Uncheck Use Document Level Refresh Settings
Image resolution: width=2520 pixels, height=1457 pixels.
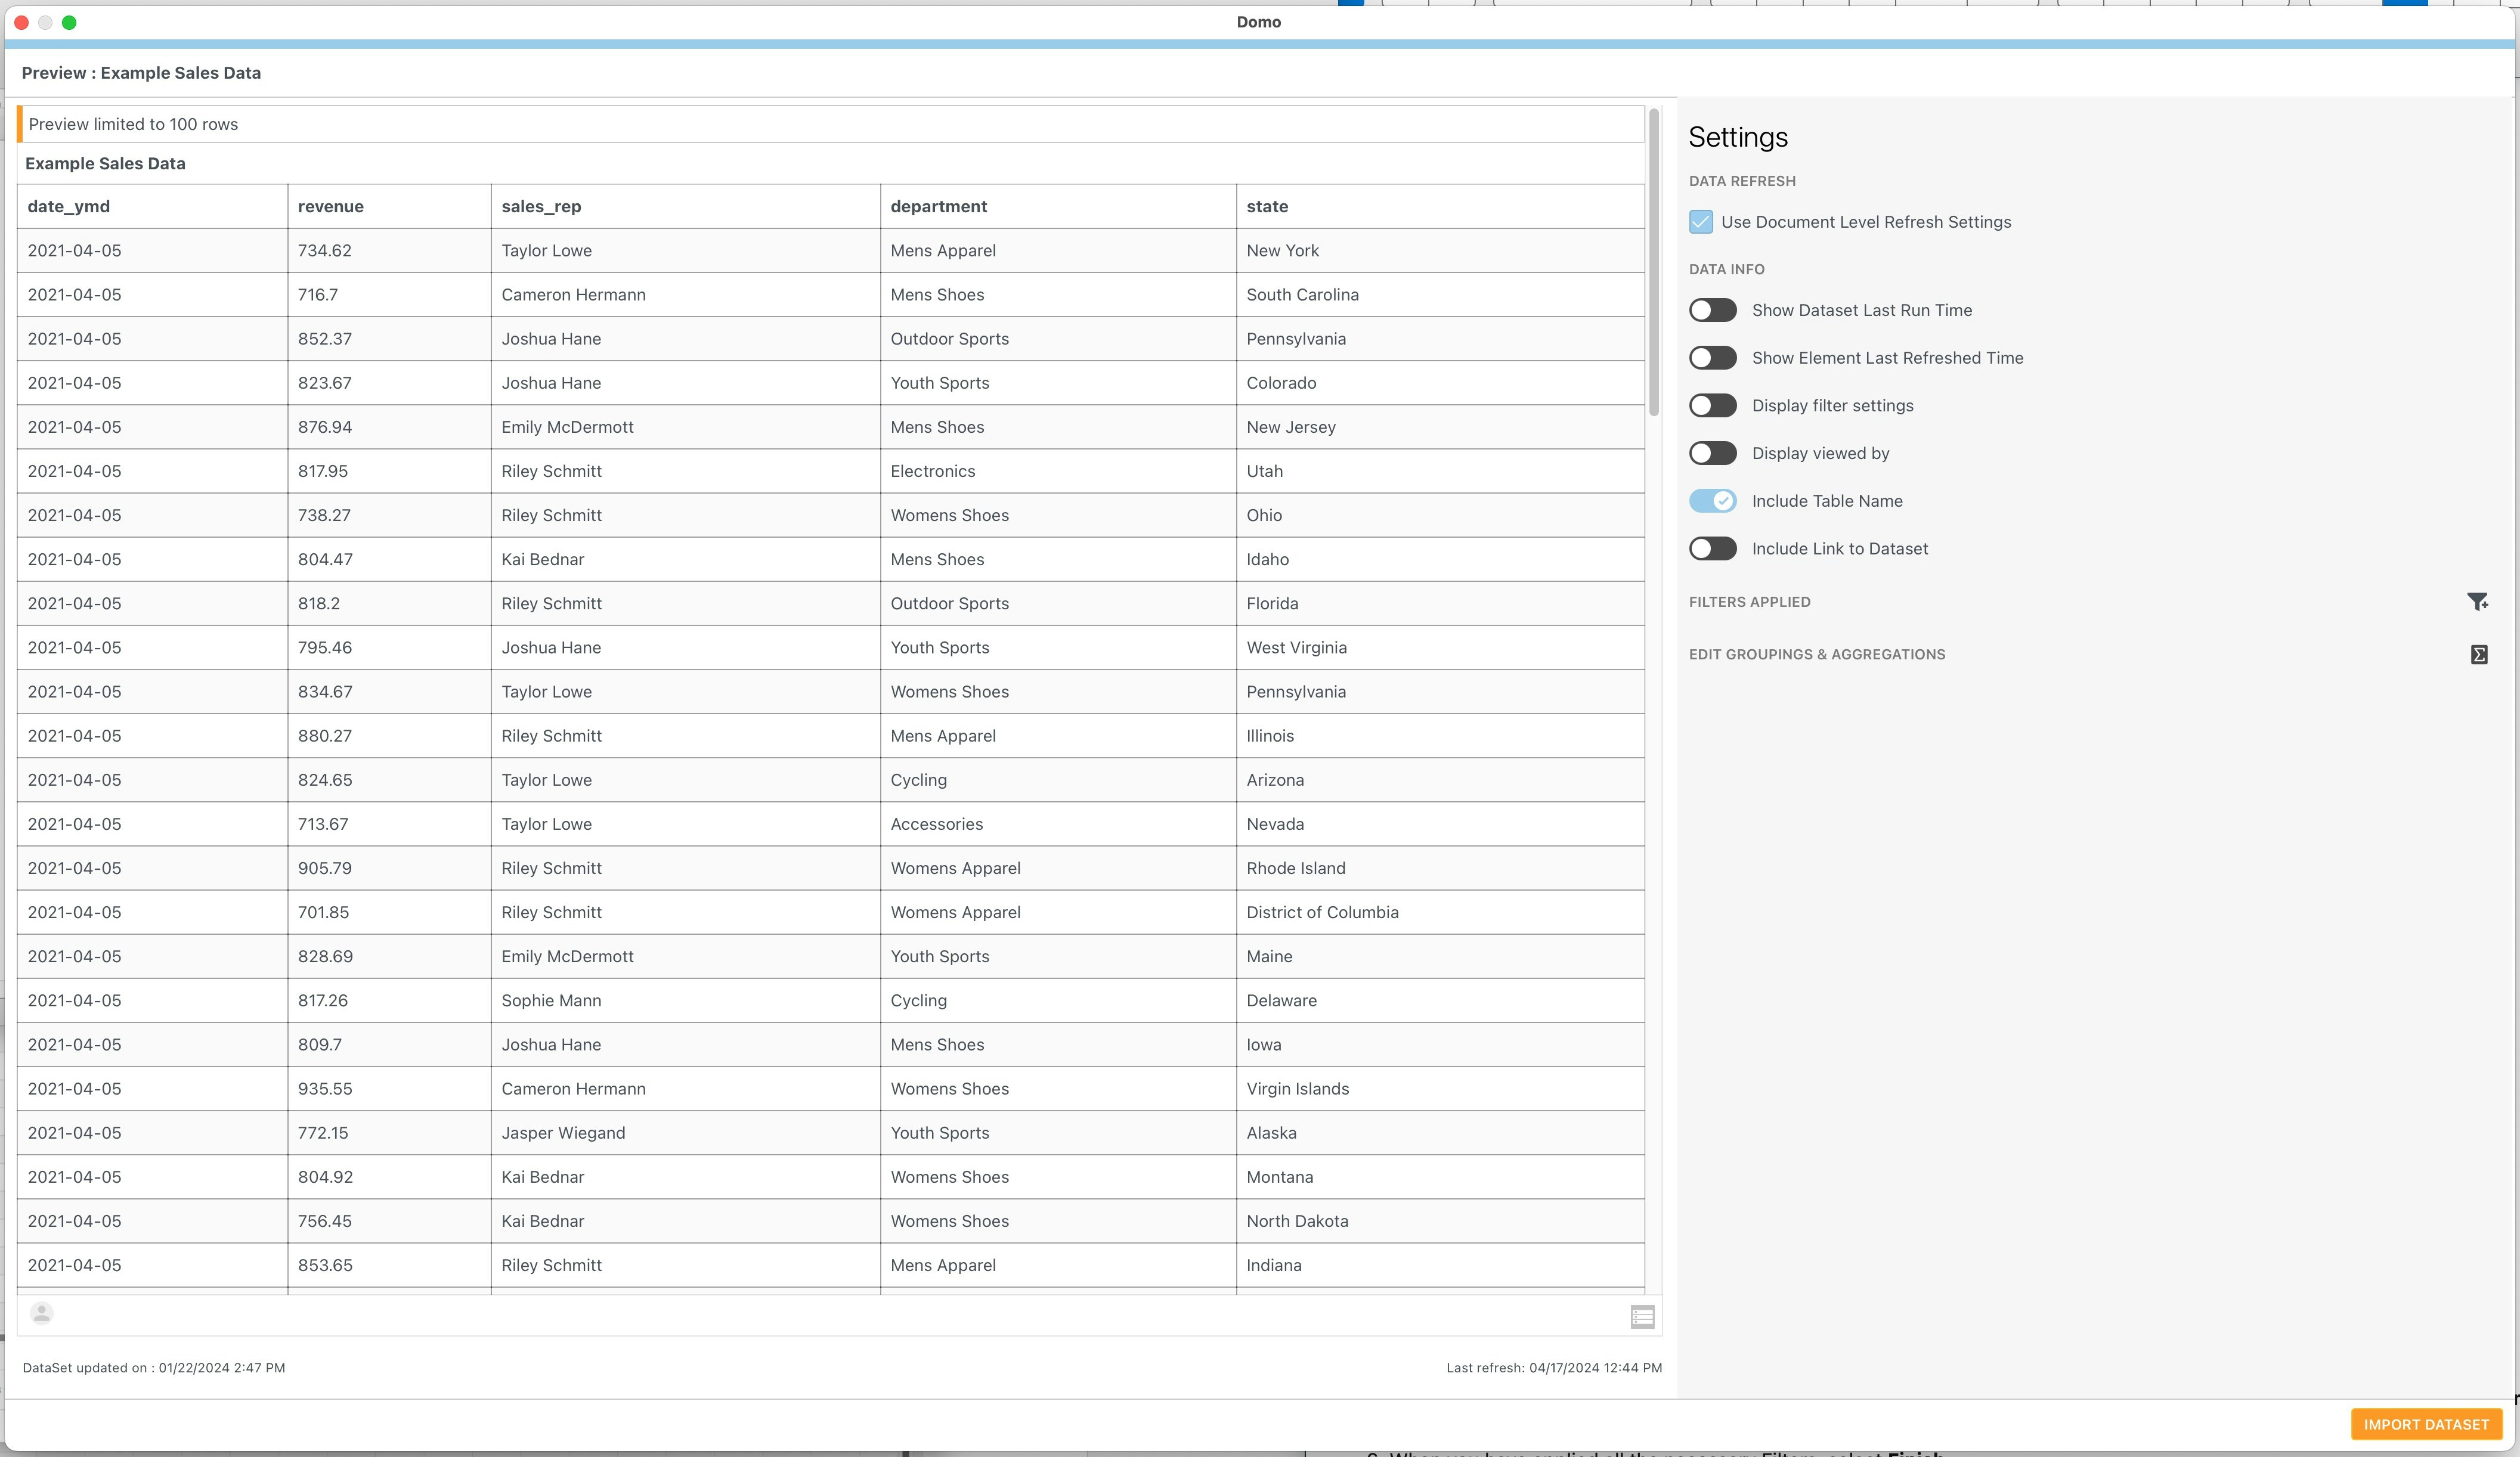point(1700,222)
